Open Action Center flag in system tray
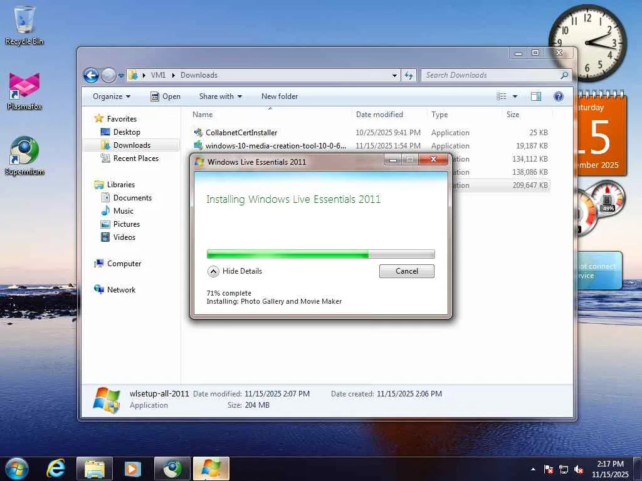This screenshot has width=642, height=481. (549, 469)
